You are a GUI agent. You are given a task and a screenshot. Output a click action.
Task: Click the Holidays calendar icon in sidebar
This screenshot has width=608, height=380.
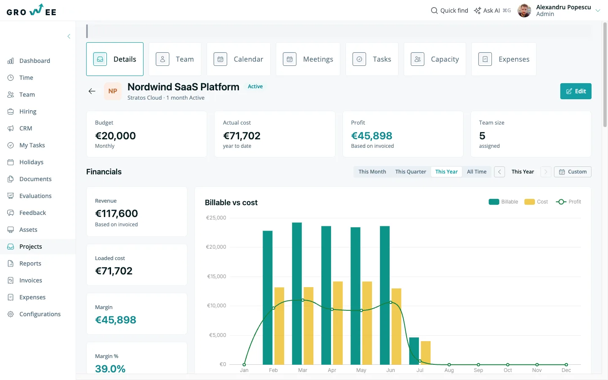[x=11, y=162]
